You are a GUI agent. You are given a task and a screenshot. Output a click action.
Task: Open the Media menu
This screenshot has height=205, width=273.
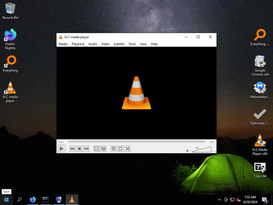(63, 44)
